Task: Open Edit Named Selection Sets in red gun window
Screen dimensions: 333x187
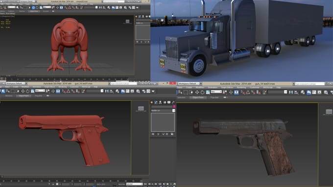Action: coord(83,91)
